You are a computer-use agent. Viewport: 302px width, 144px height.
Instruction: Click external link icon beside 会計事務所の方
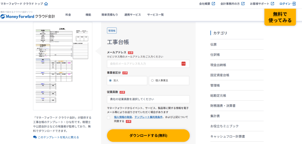[x=243, y=4]
